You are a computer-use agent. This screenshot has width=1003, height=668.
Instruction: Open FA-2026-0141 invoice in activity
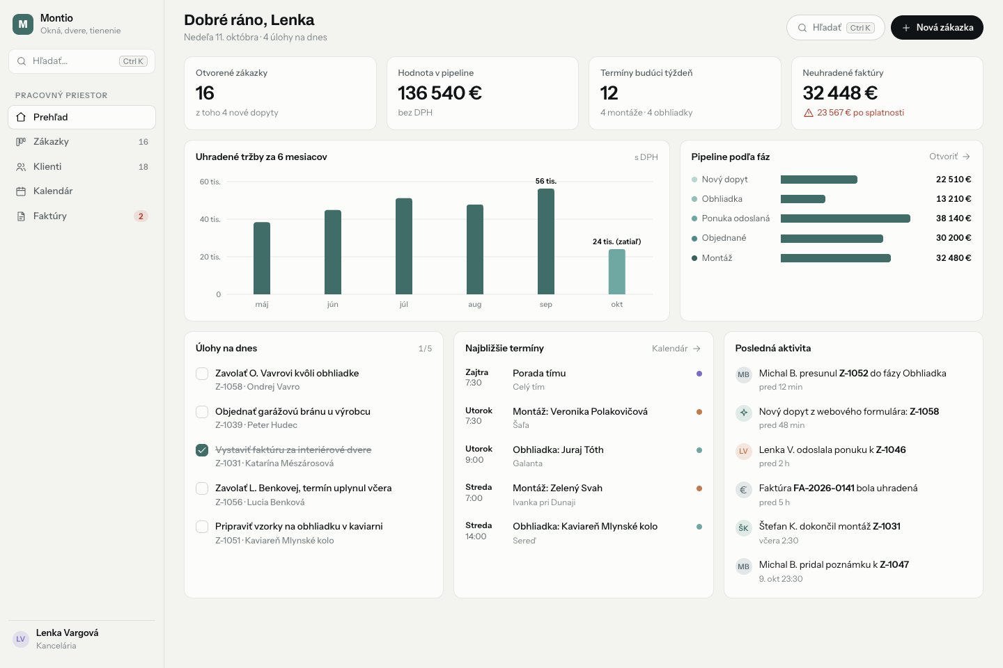pyautogui.click(x=824, y=488)
